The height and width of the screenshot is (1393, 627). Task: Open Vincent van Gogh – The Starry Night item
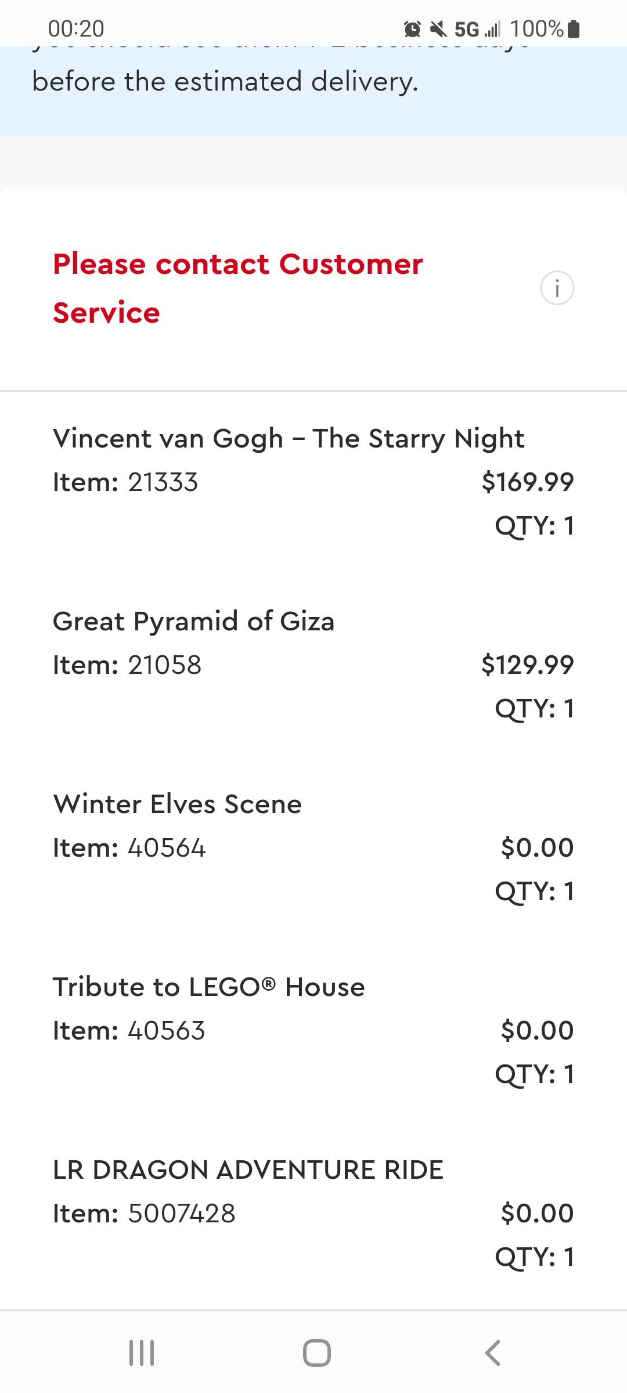click(x=289, y=439)
